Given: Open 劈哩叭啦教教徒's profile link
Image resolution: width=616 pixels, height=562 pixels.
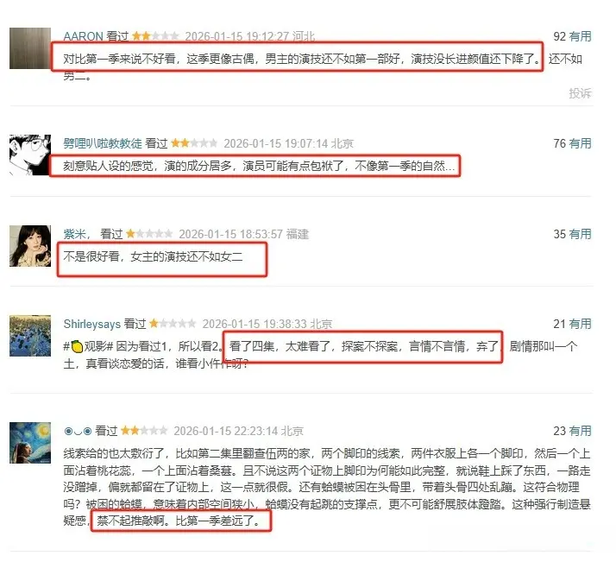Looking at the screenshot, I should pyautogui.click(x=103, y=143).
